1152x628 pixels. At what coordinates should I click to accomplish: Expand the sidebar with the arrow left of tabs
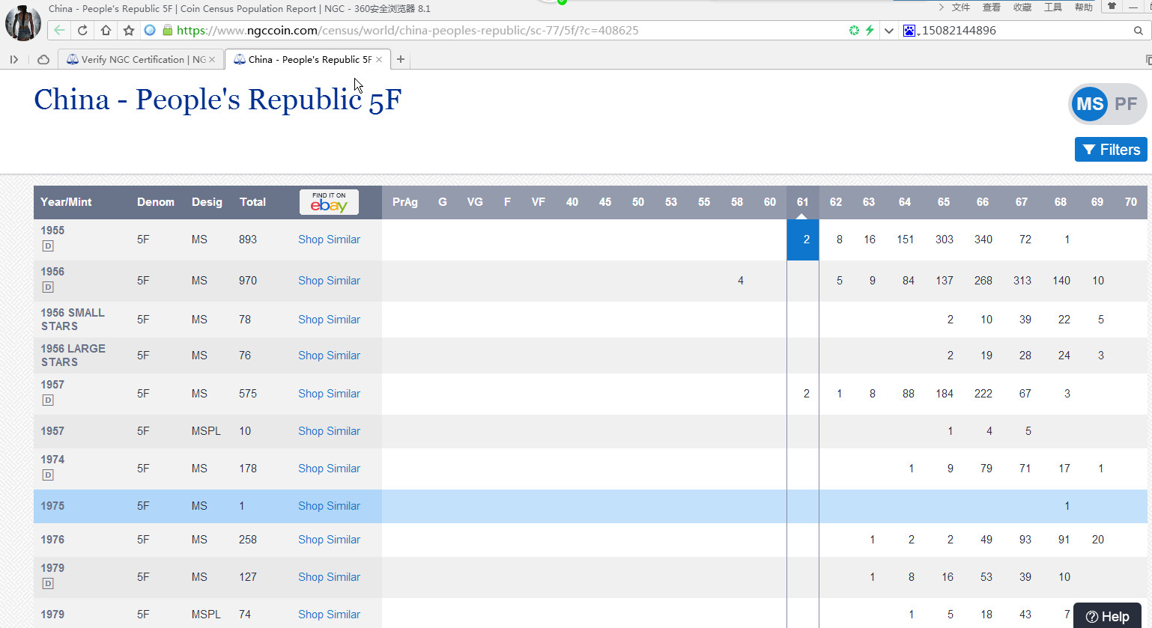13,59
